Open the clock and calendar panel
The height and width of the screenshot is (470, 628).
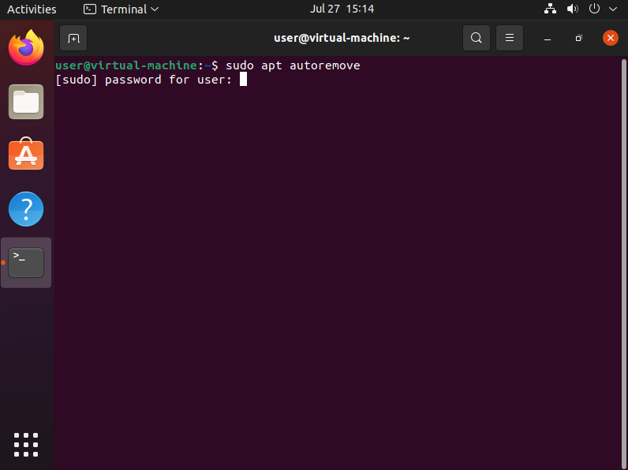pyautogui.click(x=342, y=9)
